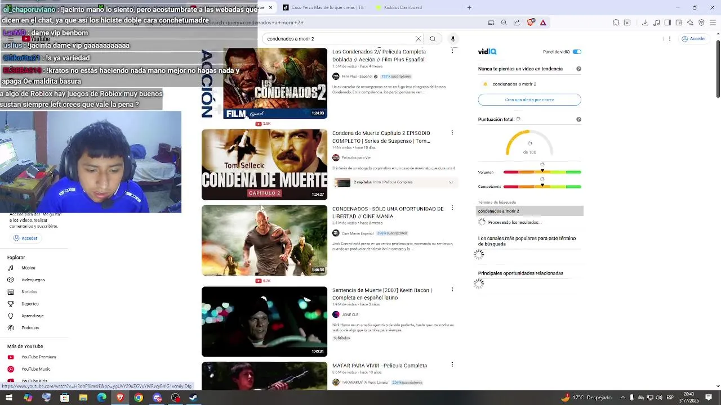This screenshot has height=405, width=721.
Task: Open the Brave Wallet icon
Action: click(679, 22)
